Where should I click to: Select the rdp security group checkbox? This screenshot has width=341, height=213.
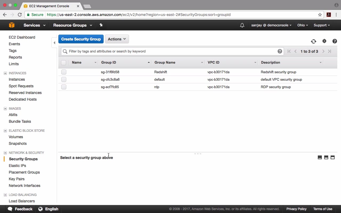coord(64,87)
